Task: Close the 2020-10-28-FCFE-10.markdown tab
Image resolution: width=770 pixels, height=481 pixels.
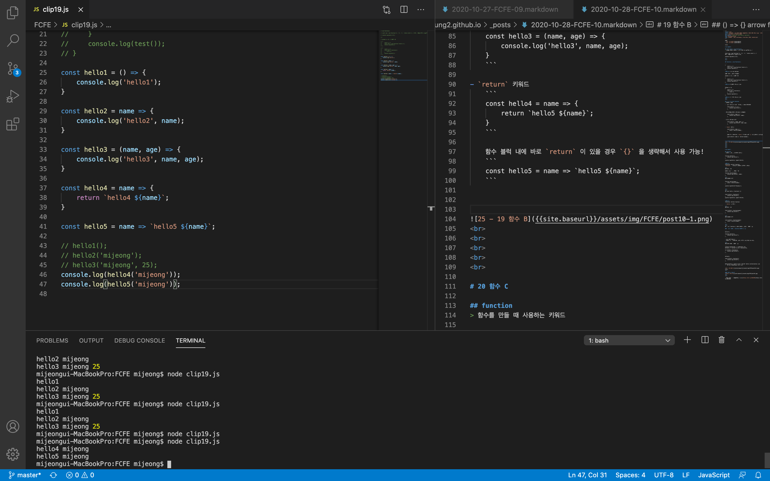Action: pos(703,10)
